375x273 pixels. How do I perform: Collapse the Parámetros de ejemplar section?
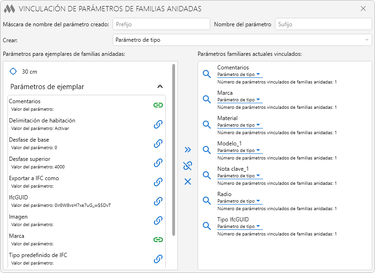pyautogui.click(x=160, y=87)
